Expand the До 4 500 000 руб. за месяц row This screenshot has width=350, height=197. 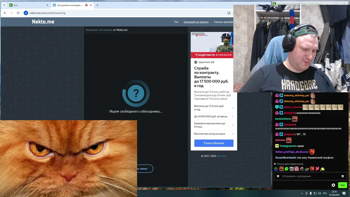[214, 117]
